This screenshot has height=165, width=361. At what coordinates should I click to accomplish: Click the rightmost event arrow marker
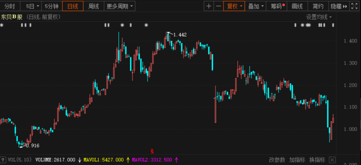[333, 25]
